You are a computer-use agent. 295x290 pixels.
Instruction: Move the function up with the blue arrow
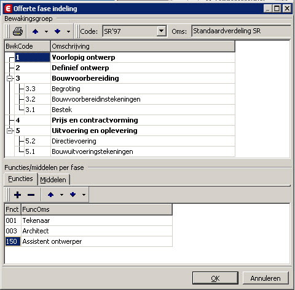(50, 195)
